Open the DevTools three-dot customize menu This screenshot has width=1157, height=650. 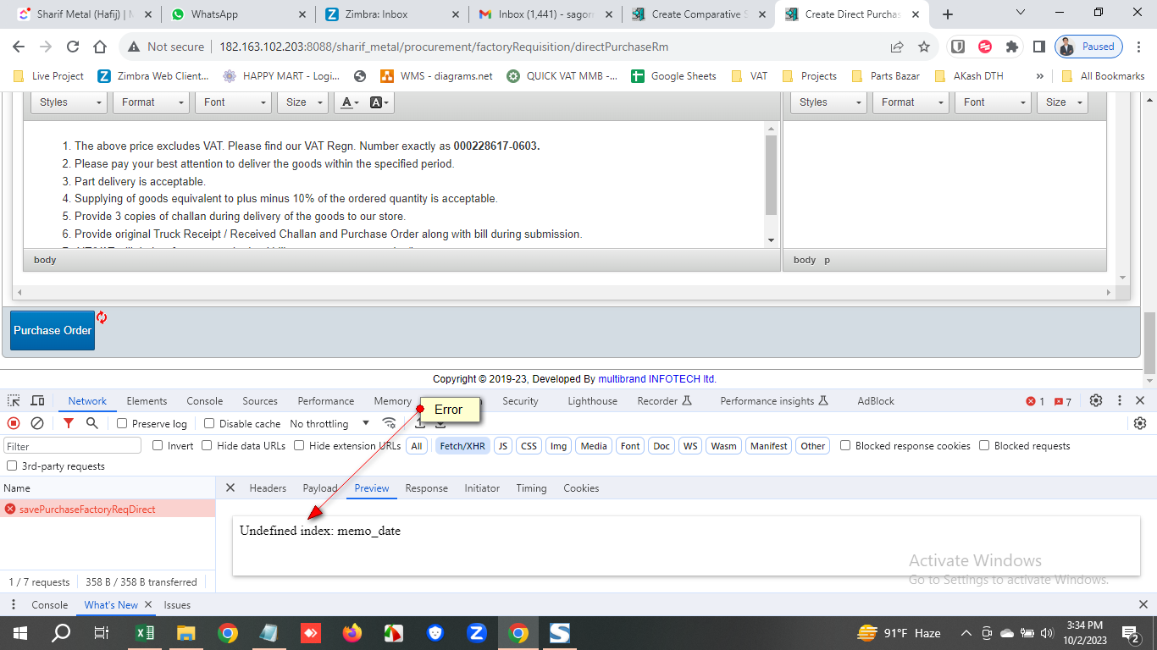tap(1120, 401)
